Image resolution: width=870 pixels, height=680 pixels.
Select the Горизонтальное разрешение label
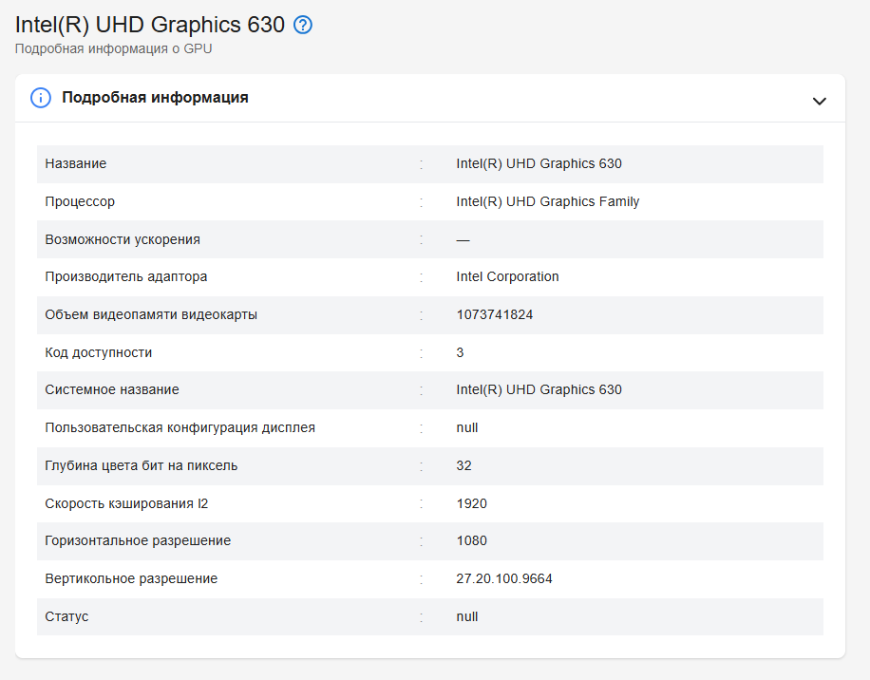[138, 540]
